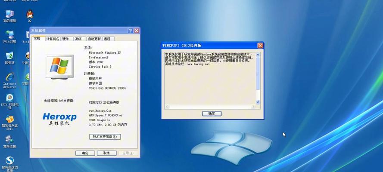Click the help question-mark button in 系统属性
This screenshot has height=172, width=383.
coord(131,31)
